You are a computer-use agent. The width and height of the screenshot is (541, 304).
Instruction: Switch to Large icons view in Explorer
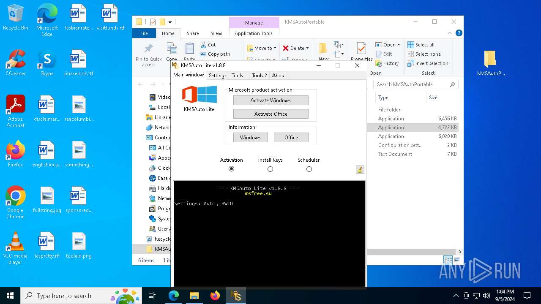pos(457,260)
